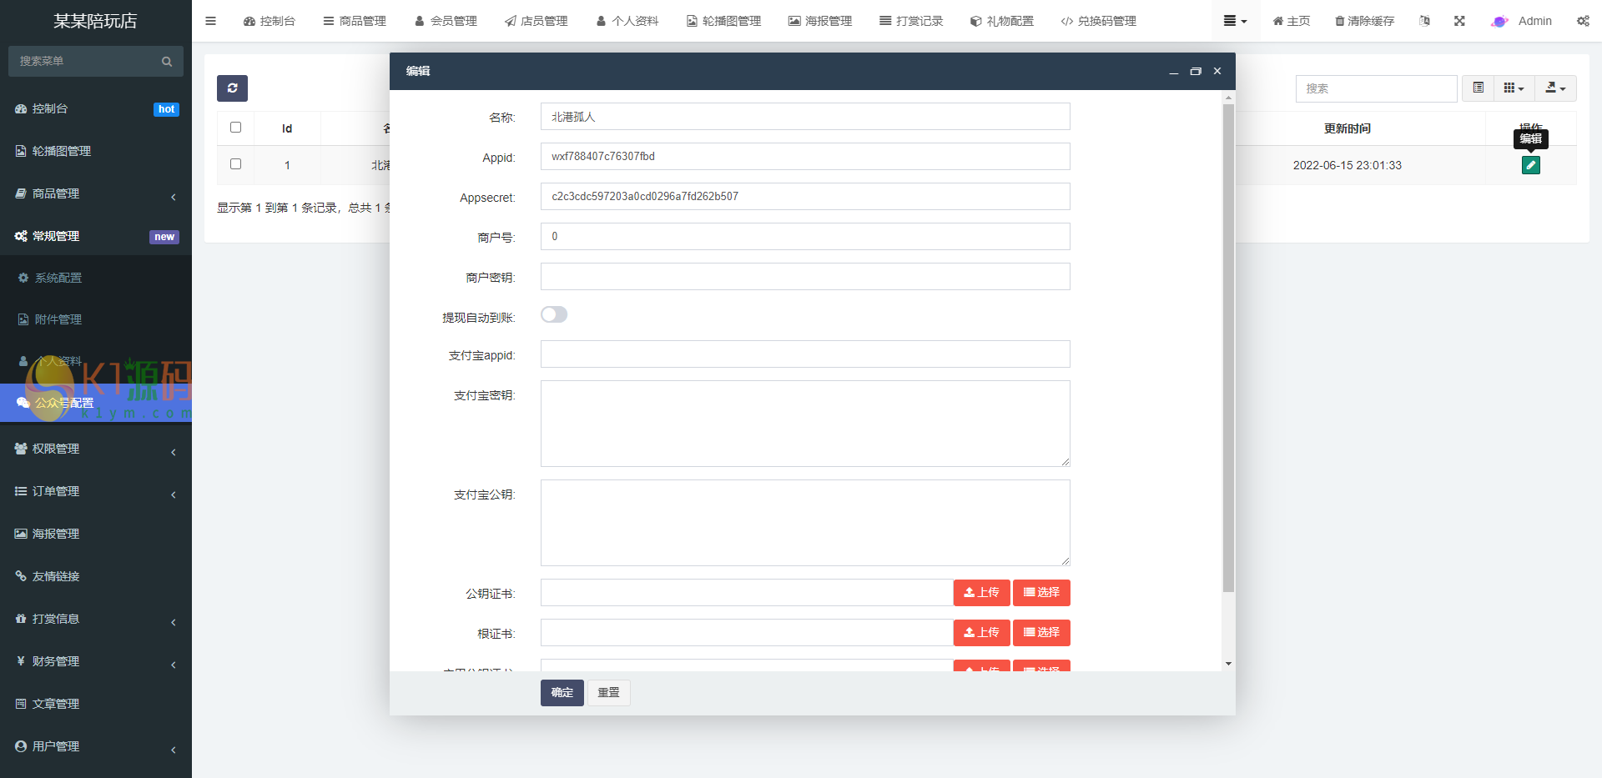Image resolution: width=1602 pixels, height=778 pixels.
Task: Click the 确定 button to save
Action: point(562,693)
